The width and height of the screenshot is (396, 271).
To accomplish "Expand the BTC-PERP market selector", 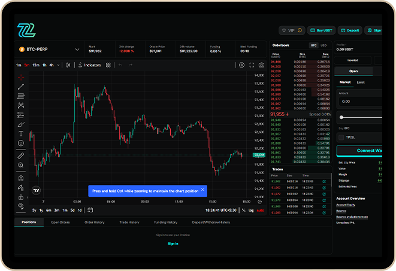I will pyautogui.click(x=77, y=50).
